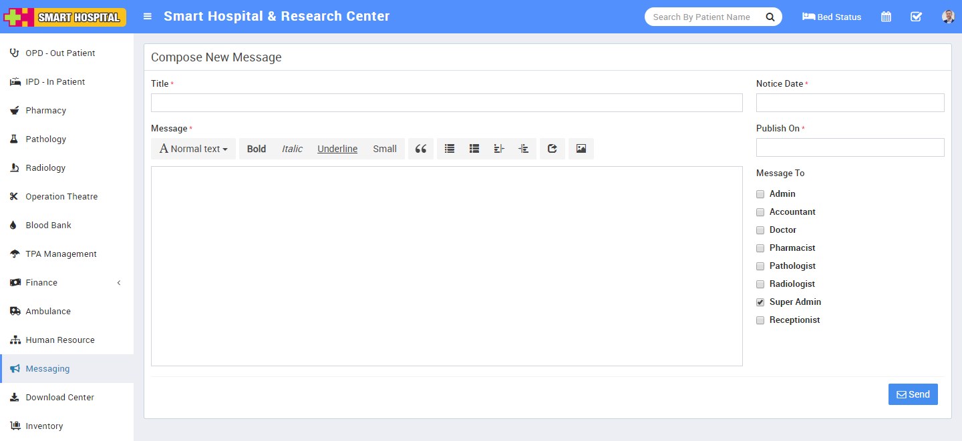Click the Bed Status link

point(832,17)
